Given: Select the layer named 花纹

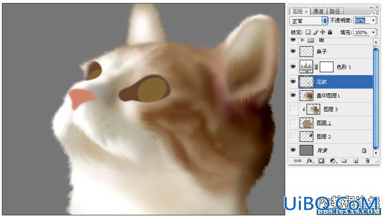Looking at the screenshot, I should pyautogui.click(x=321, y=82).
